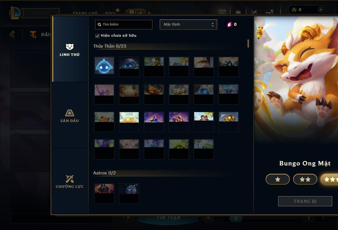Select the second Thủy Thần variant thumbnail
Screen dimensions: 338x230
129,66
